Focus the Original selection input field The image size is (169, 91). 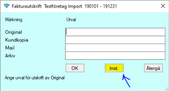pos(115,32)
